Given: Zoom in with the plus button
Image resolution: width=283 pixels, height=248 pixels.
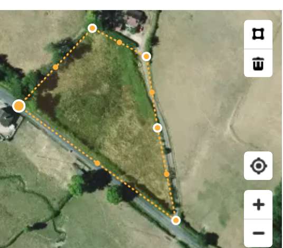Looking at the screenshot, I should pos(258,205).
